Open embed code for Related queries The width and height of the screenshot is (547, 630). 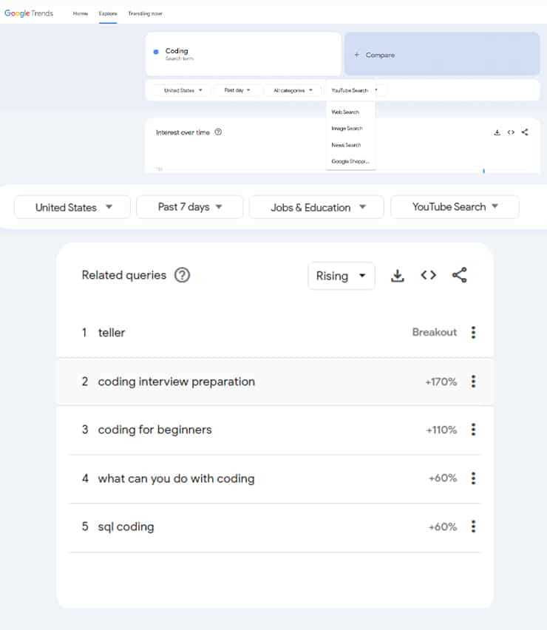427,275
